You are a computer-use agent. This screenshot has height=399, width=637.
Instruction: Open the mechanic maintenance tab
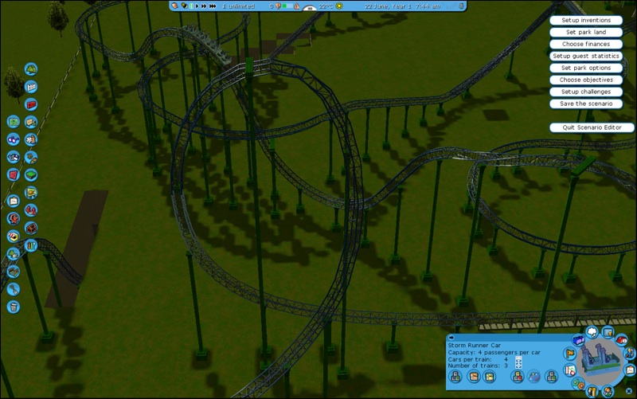pos(630,354)
